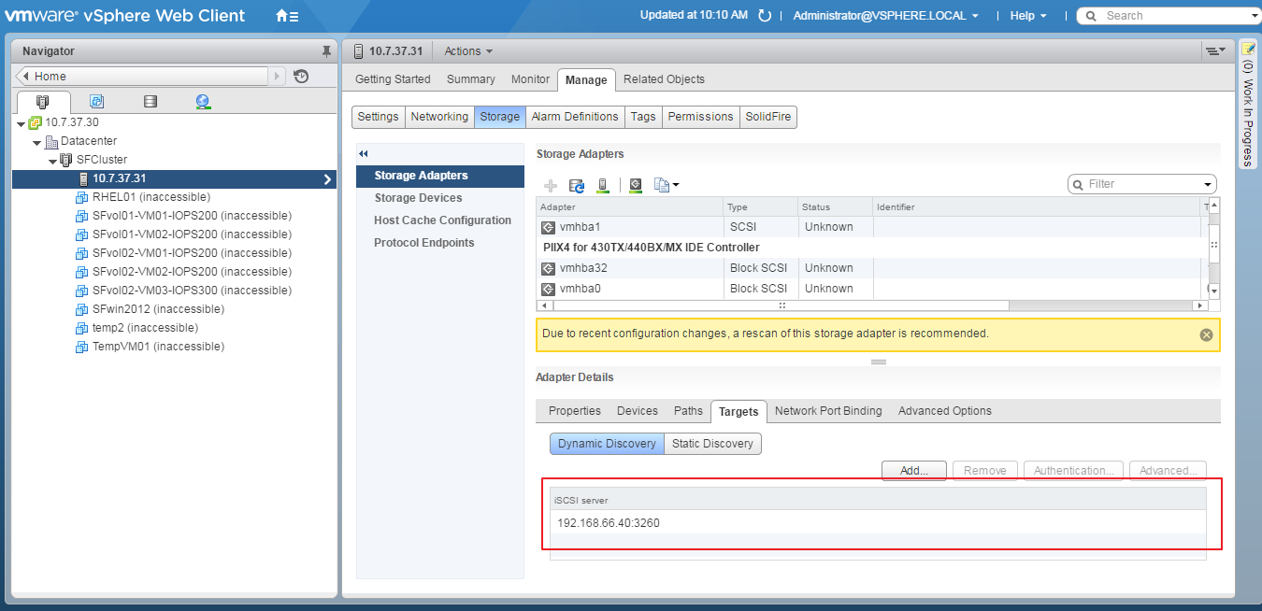Open the Hosts and Clusters navigator tab
Viewport: 1262px width, 611px height.
[43, 102]
